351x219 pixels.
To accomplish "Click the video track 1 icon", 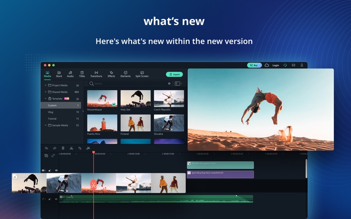I will (43, 170).
